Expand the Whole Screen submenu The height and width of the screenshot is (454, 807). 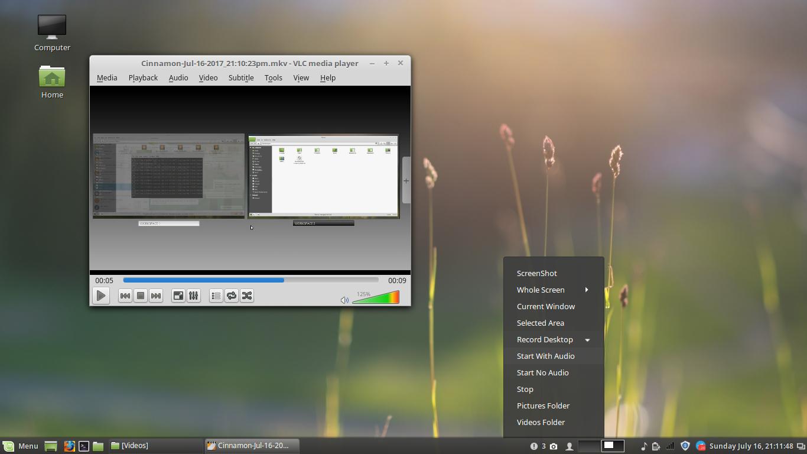(x=541, y=290)
